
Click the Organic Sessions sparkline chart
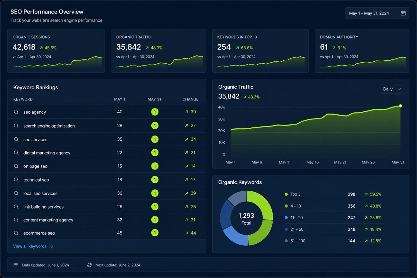(x=57, y=63)
